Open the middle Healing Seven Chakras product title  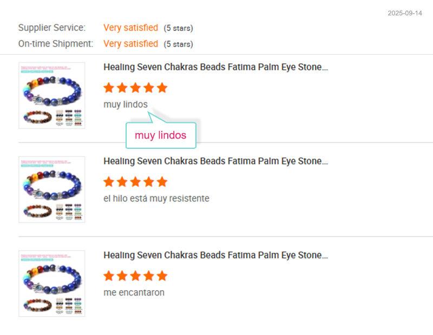216,161
